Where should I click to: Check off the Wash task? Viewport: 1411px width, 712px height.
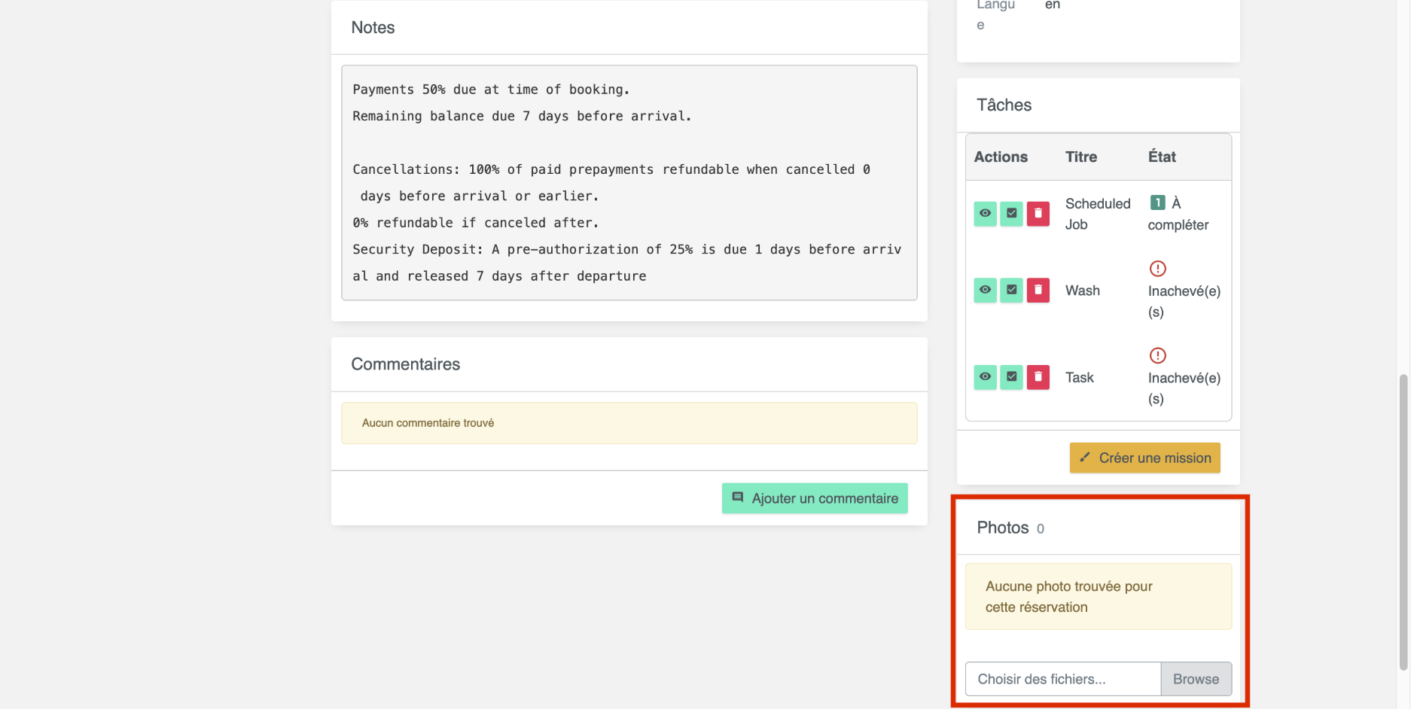[1011, 290]
